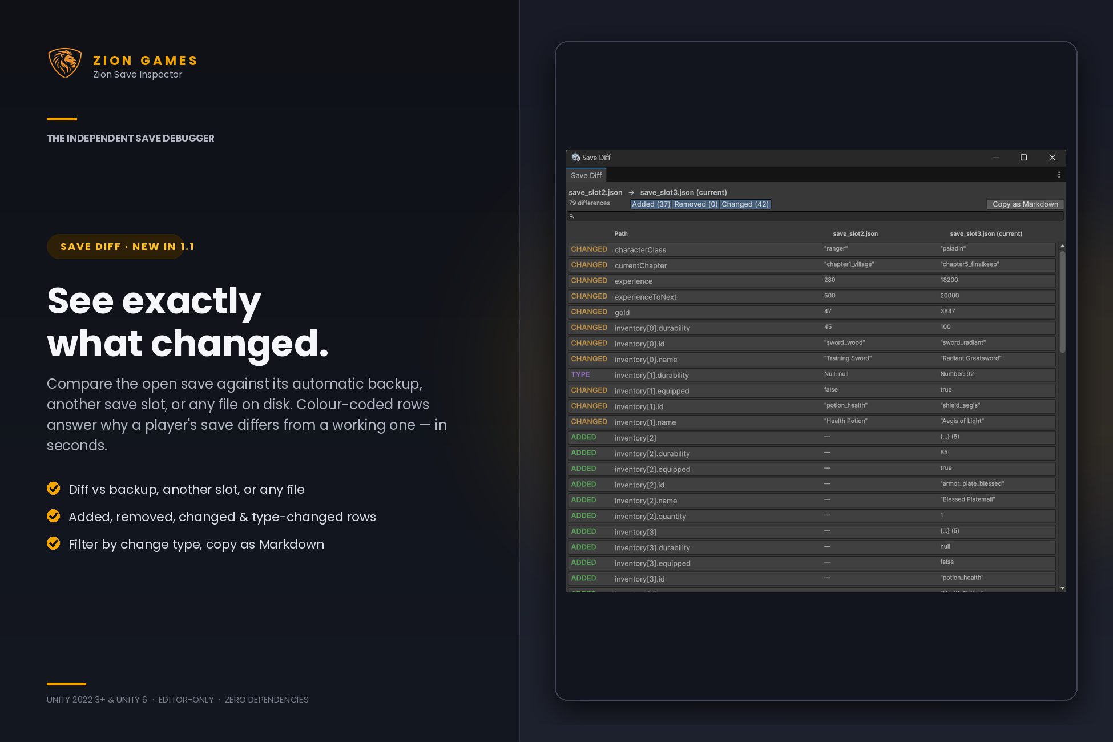Click scrollbar up arrow in diff list
The width and height of the screenshot is (1113, 742).
click(x=1062, y=246)
